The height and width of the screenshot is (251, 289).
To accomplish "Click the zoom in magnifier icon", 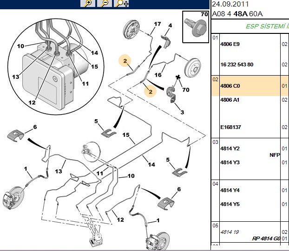I will point(88,3).
